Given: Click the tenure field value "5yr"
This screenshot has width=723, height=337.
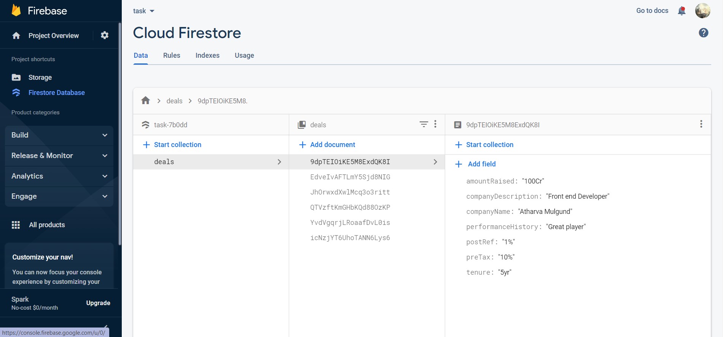Looking at the screenshot, I should (x=505, y=272).
